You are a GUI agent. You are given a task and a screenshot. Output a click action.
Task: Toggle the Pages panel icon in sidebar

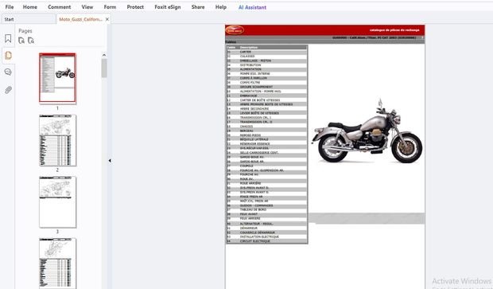click(8, 56)
